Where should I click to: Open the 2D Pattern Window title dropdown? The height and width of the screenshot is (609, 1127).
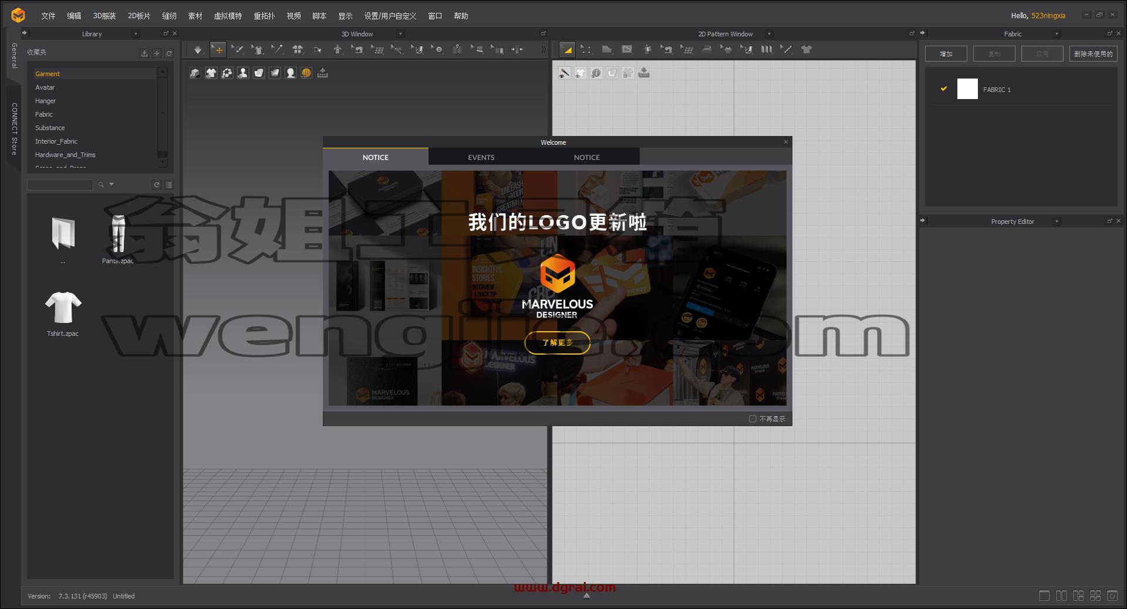[x=770, y=34]
